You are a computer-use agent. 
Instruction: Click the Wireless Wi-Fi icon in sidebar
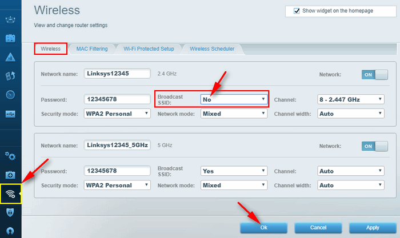click(x=10, y=193)
